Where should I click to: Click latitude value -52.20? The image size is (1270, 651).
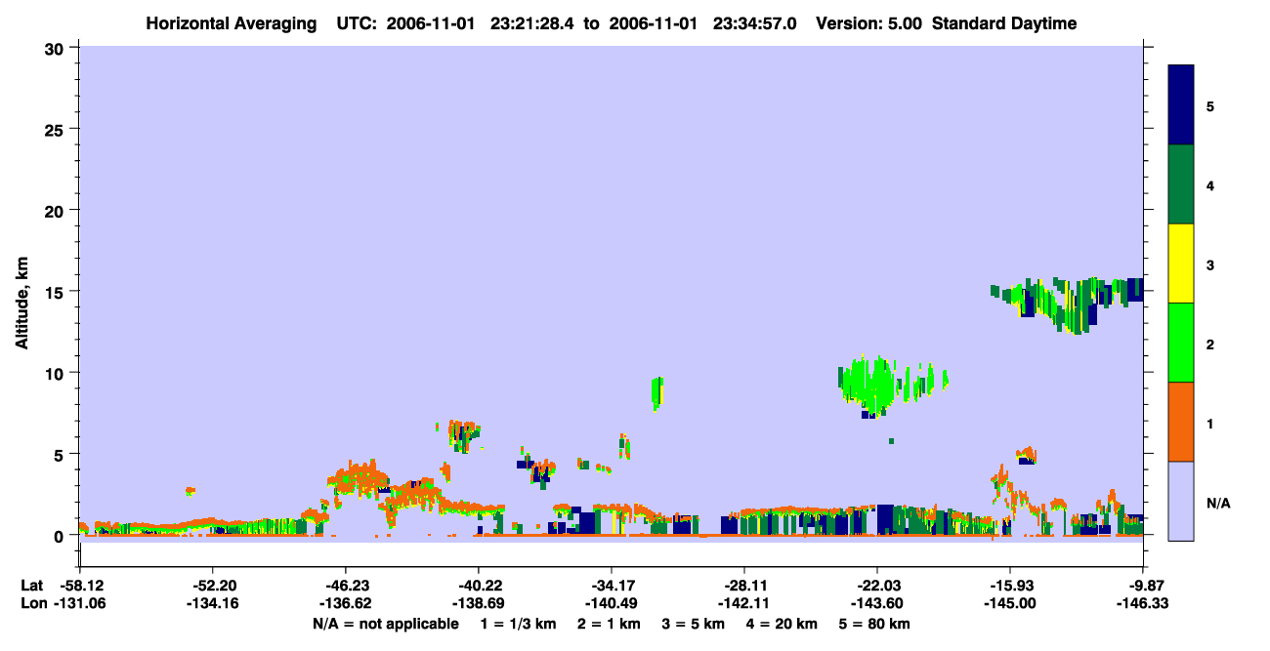point(213,586)
